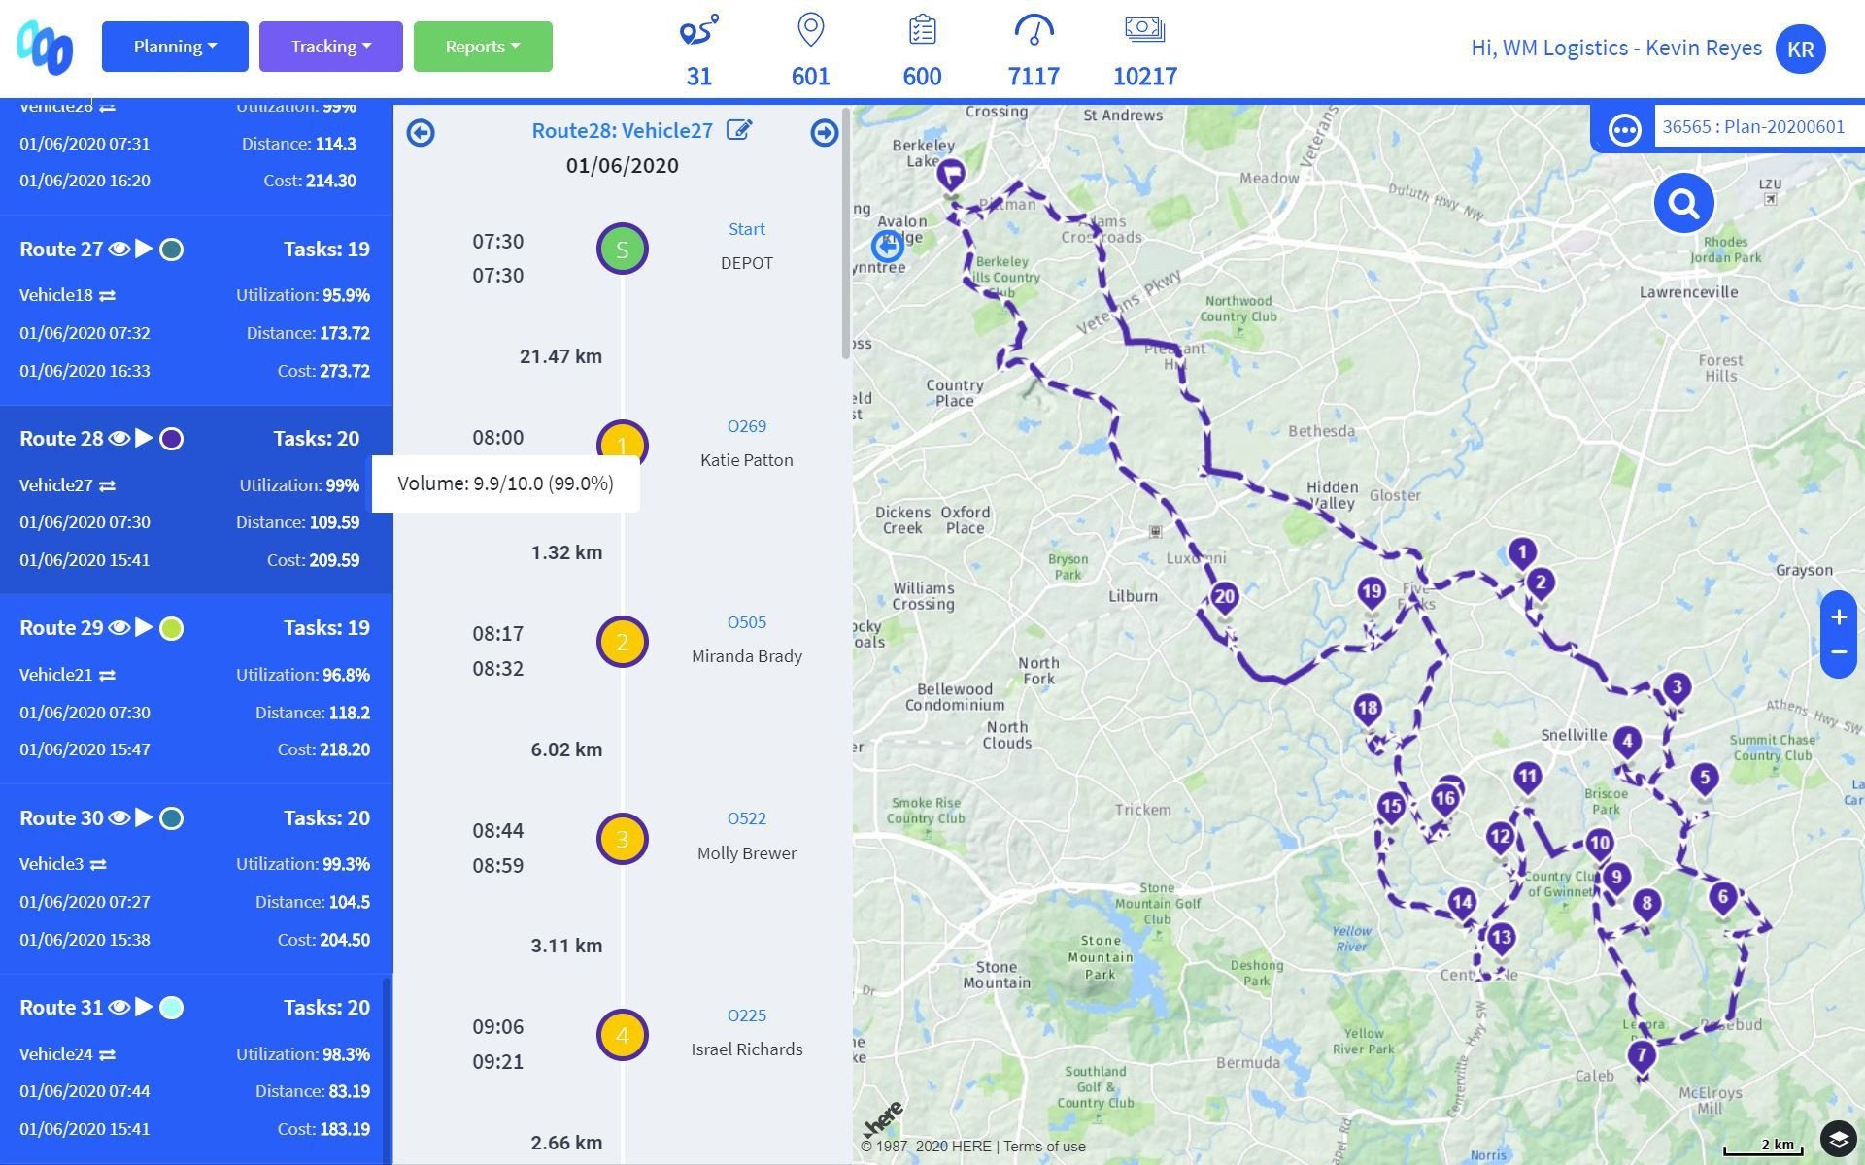Screen dimensions: 1865x1165
Task: Go to next route with right arrow
Action: click(824, 133)
